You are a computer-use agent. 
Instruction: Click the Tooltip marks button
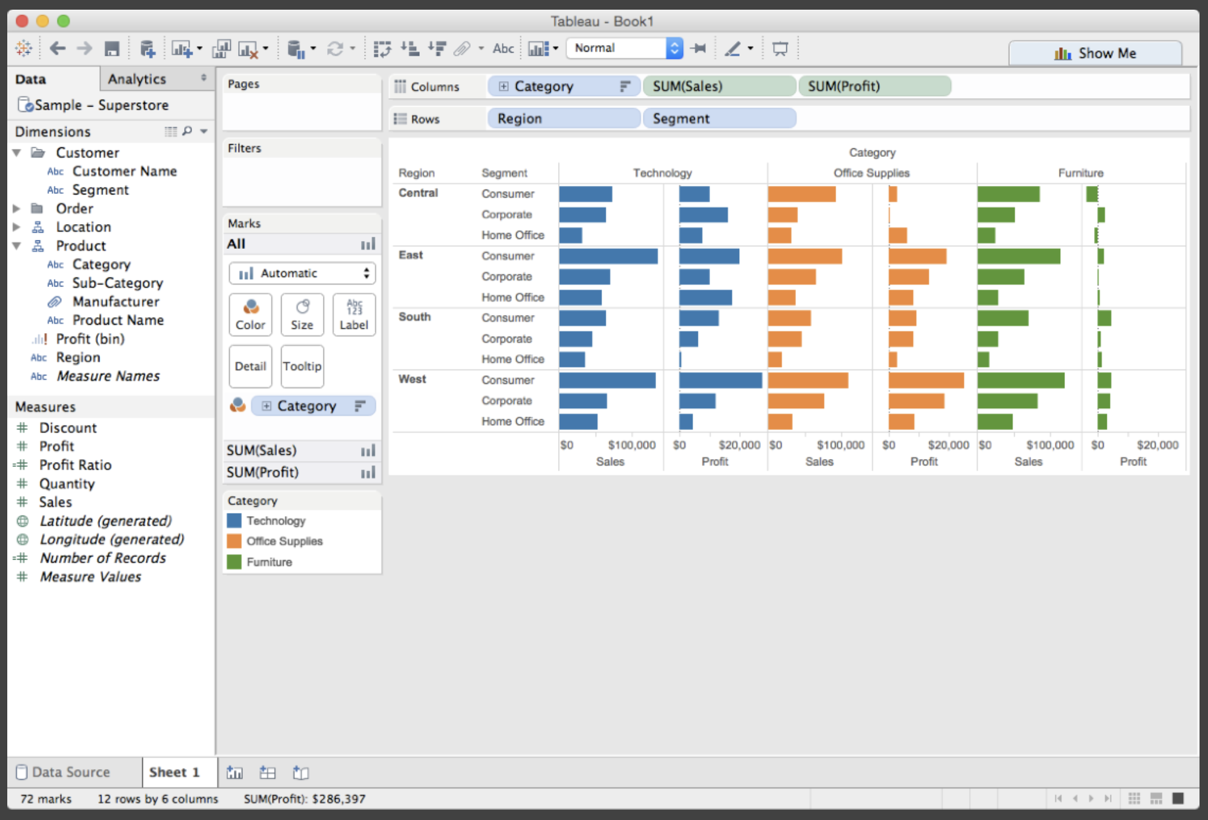302,366
